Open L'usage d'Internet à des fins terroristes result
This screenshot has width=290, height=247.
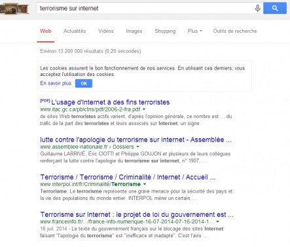pyautogui.click(x=111, y=102)
